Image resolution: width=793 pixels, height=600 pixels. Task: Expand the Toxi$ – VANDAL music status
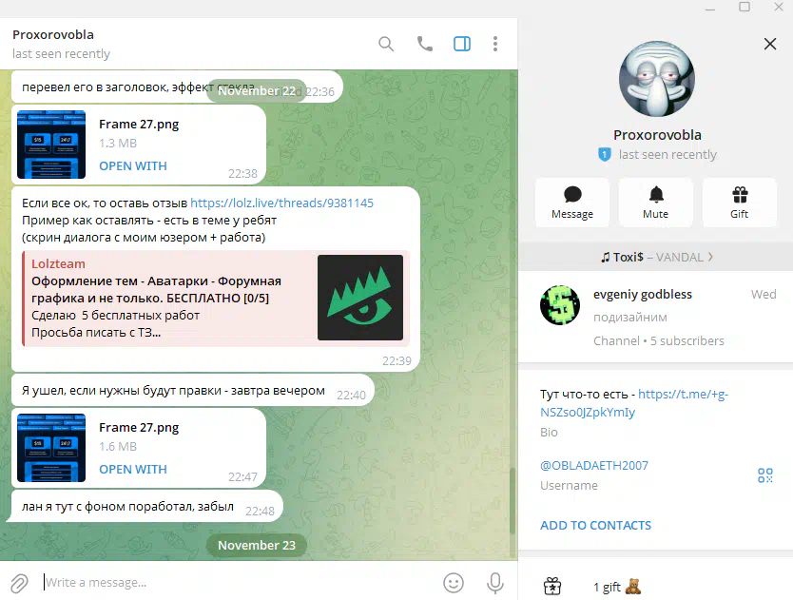point(655,257)
